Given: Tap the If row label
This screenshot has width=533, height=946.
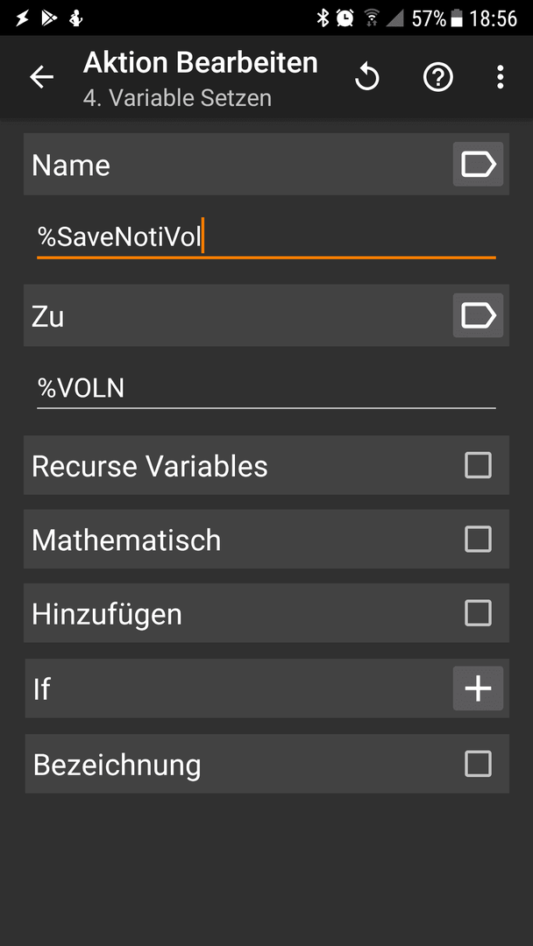Looking at the screenshot, I should pos(42,689).
